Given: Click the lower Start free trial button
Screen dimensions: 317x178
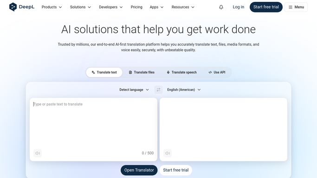Looking at the screenshot, I should pyautogui.click(x=176, y=170).
